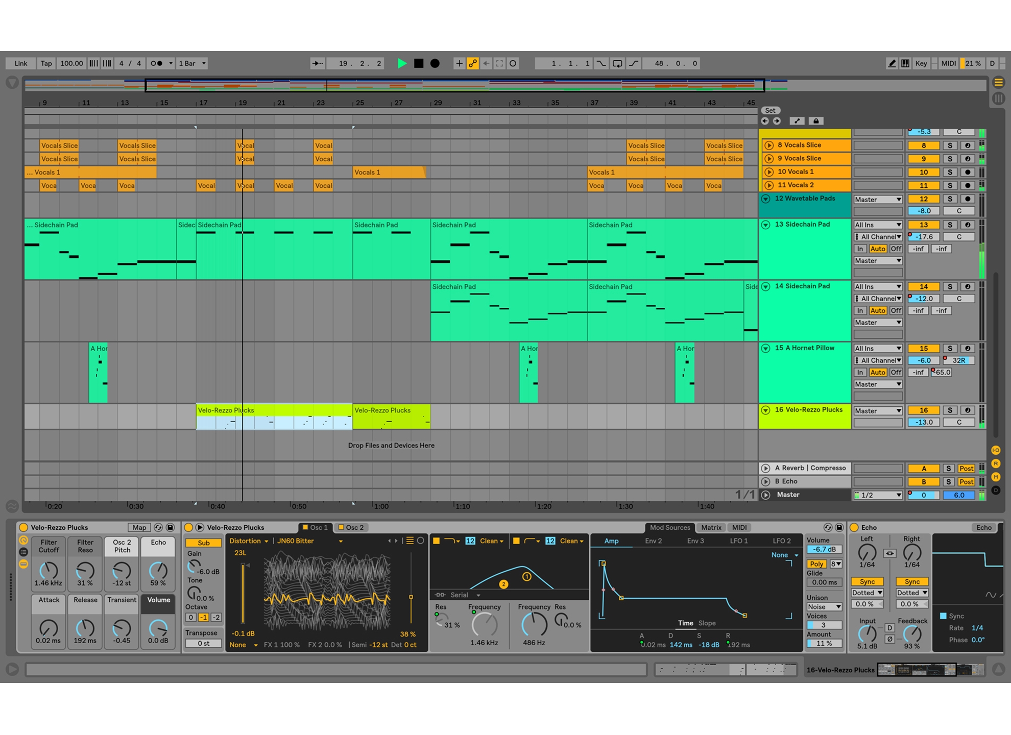The height and width of the screenshot is (735, 1011).
Task: Expand track 8 Vocals Slice
Action: (x=769, y=145)
